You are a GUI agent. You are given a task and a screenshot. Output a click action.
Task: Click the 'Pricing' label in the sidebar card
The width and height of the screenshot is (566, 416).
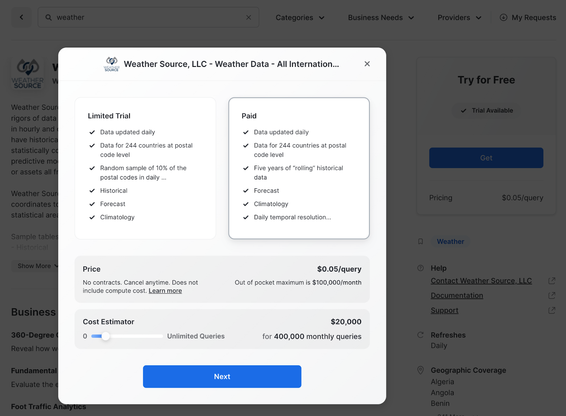(441, 198)
